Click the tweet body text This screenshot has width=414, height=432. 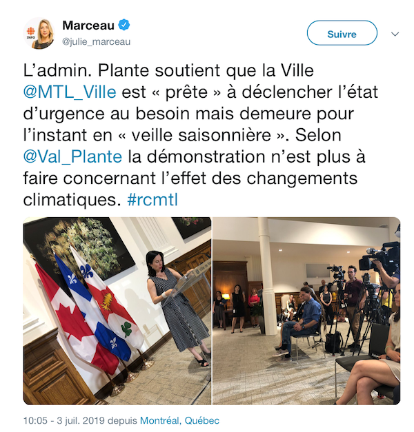pyautogui.click(x=201, y=135)
